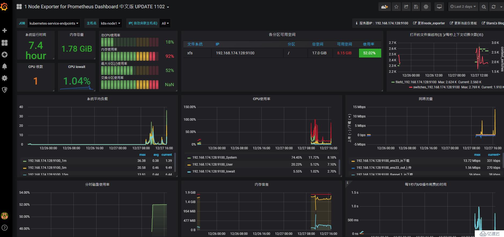Click the 7.4 hour uptime stat
Viewport: 504px width, 237px height.
36,50
